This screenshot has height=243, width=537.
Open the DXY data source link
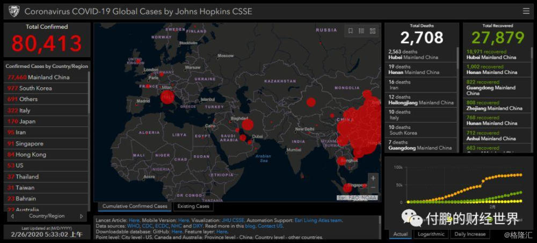197,226
